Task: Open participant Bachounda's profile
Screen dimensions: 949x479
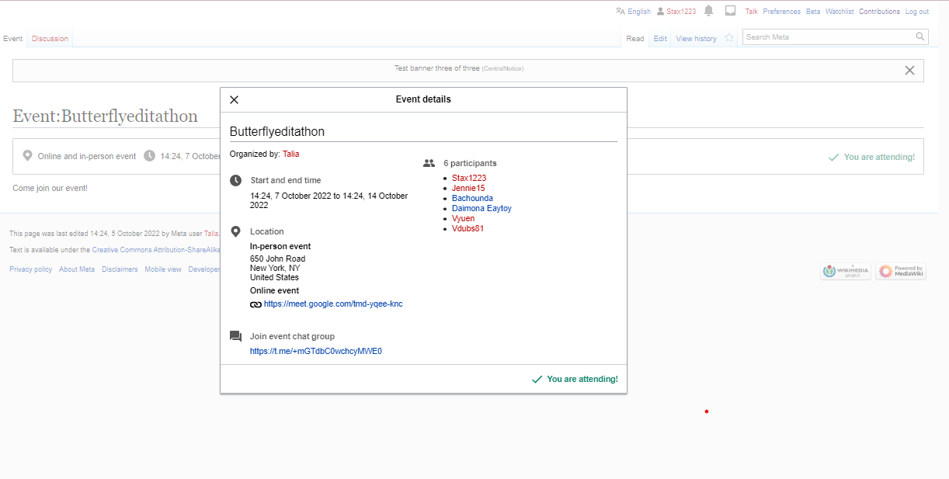Action: tap(472, 199)
